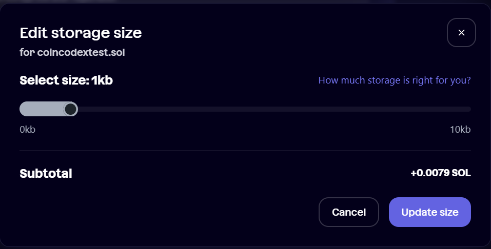The height and width of the screenshot is (249, 491).
Task: Select the coincodextest.sol domain name text
Action: [x=81, y=52]
